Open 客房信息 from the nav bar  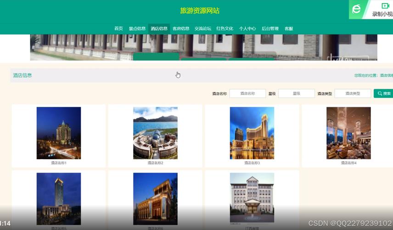click(x=181, y=29)
